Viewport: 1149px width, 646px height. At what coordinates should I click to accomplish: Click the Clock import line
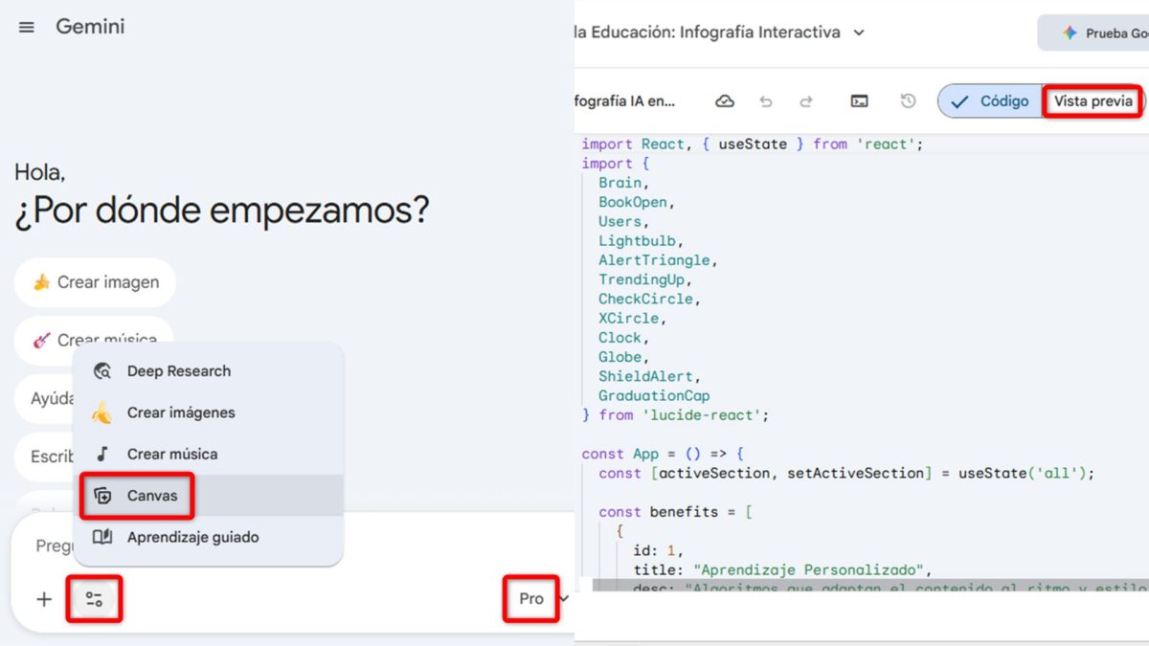point(624,338)
